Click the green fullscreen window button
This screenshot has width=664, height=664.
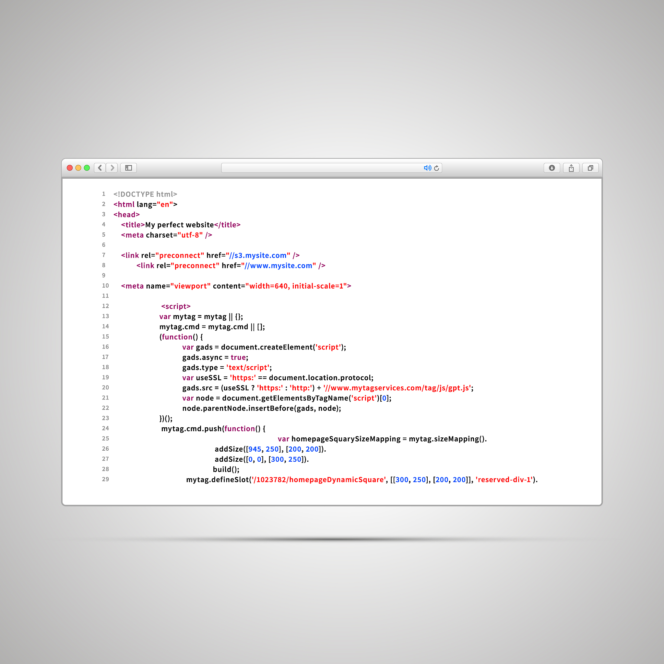coord(87,168)
